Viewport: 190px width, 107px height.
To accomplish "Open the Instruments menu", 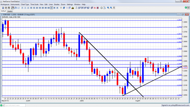I will [15, 4].
